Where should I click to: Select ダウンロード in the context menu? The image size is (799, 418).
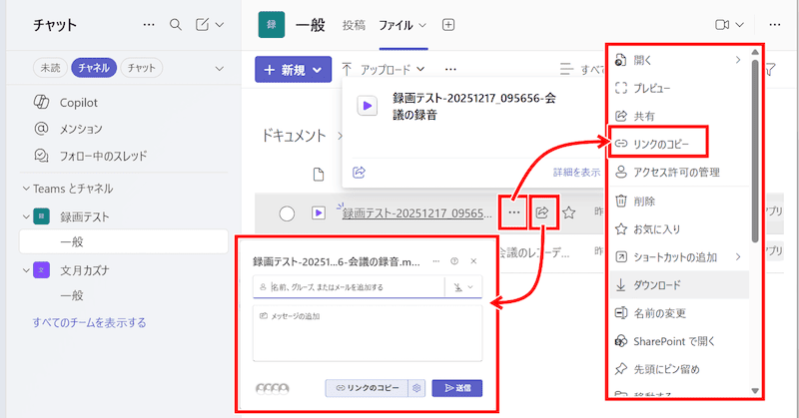[663, 284]
